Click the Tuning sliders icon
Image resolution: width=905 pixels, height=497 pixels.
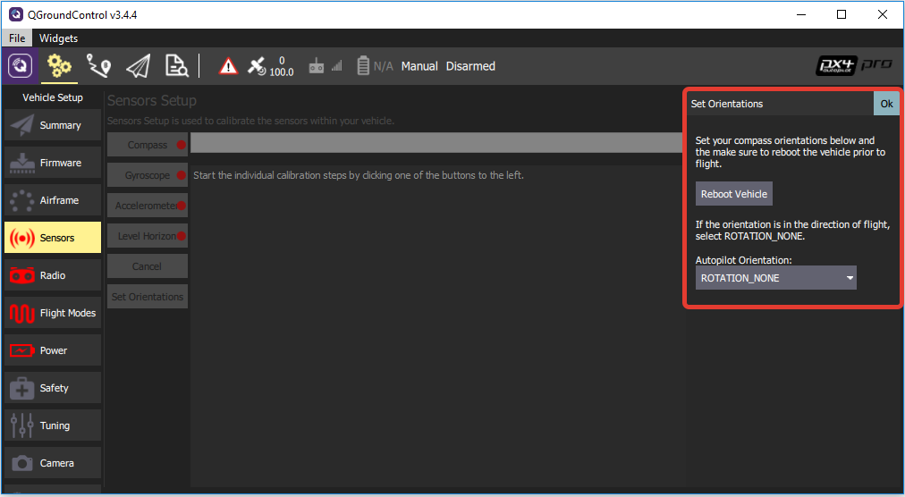tap(22, 425)
